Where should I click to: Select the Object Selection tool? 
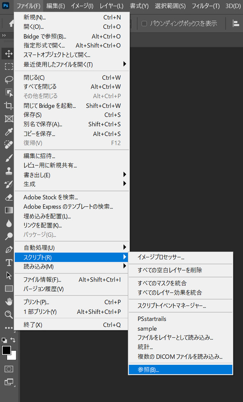(9, 93)
